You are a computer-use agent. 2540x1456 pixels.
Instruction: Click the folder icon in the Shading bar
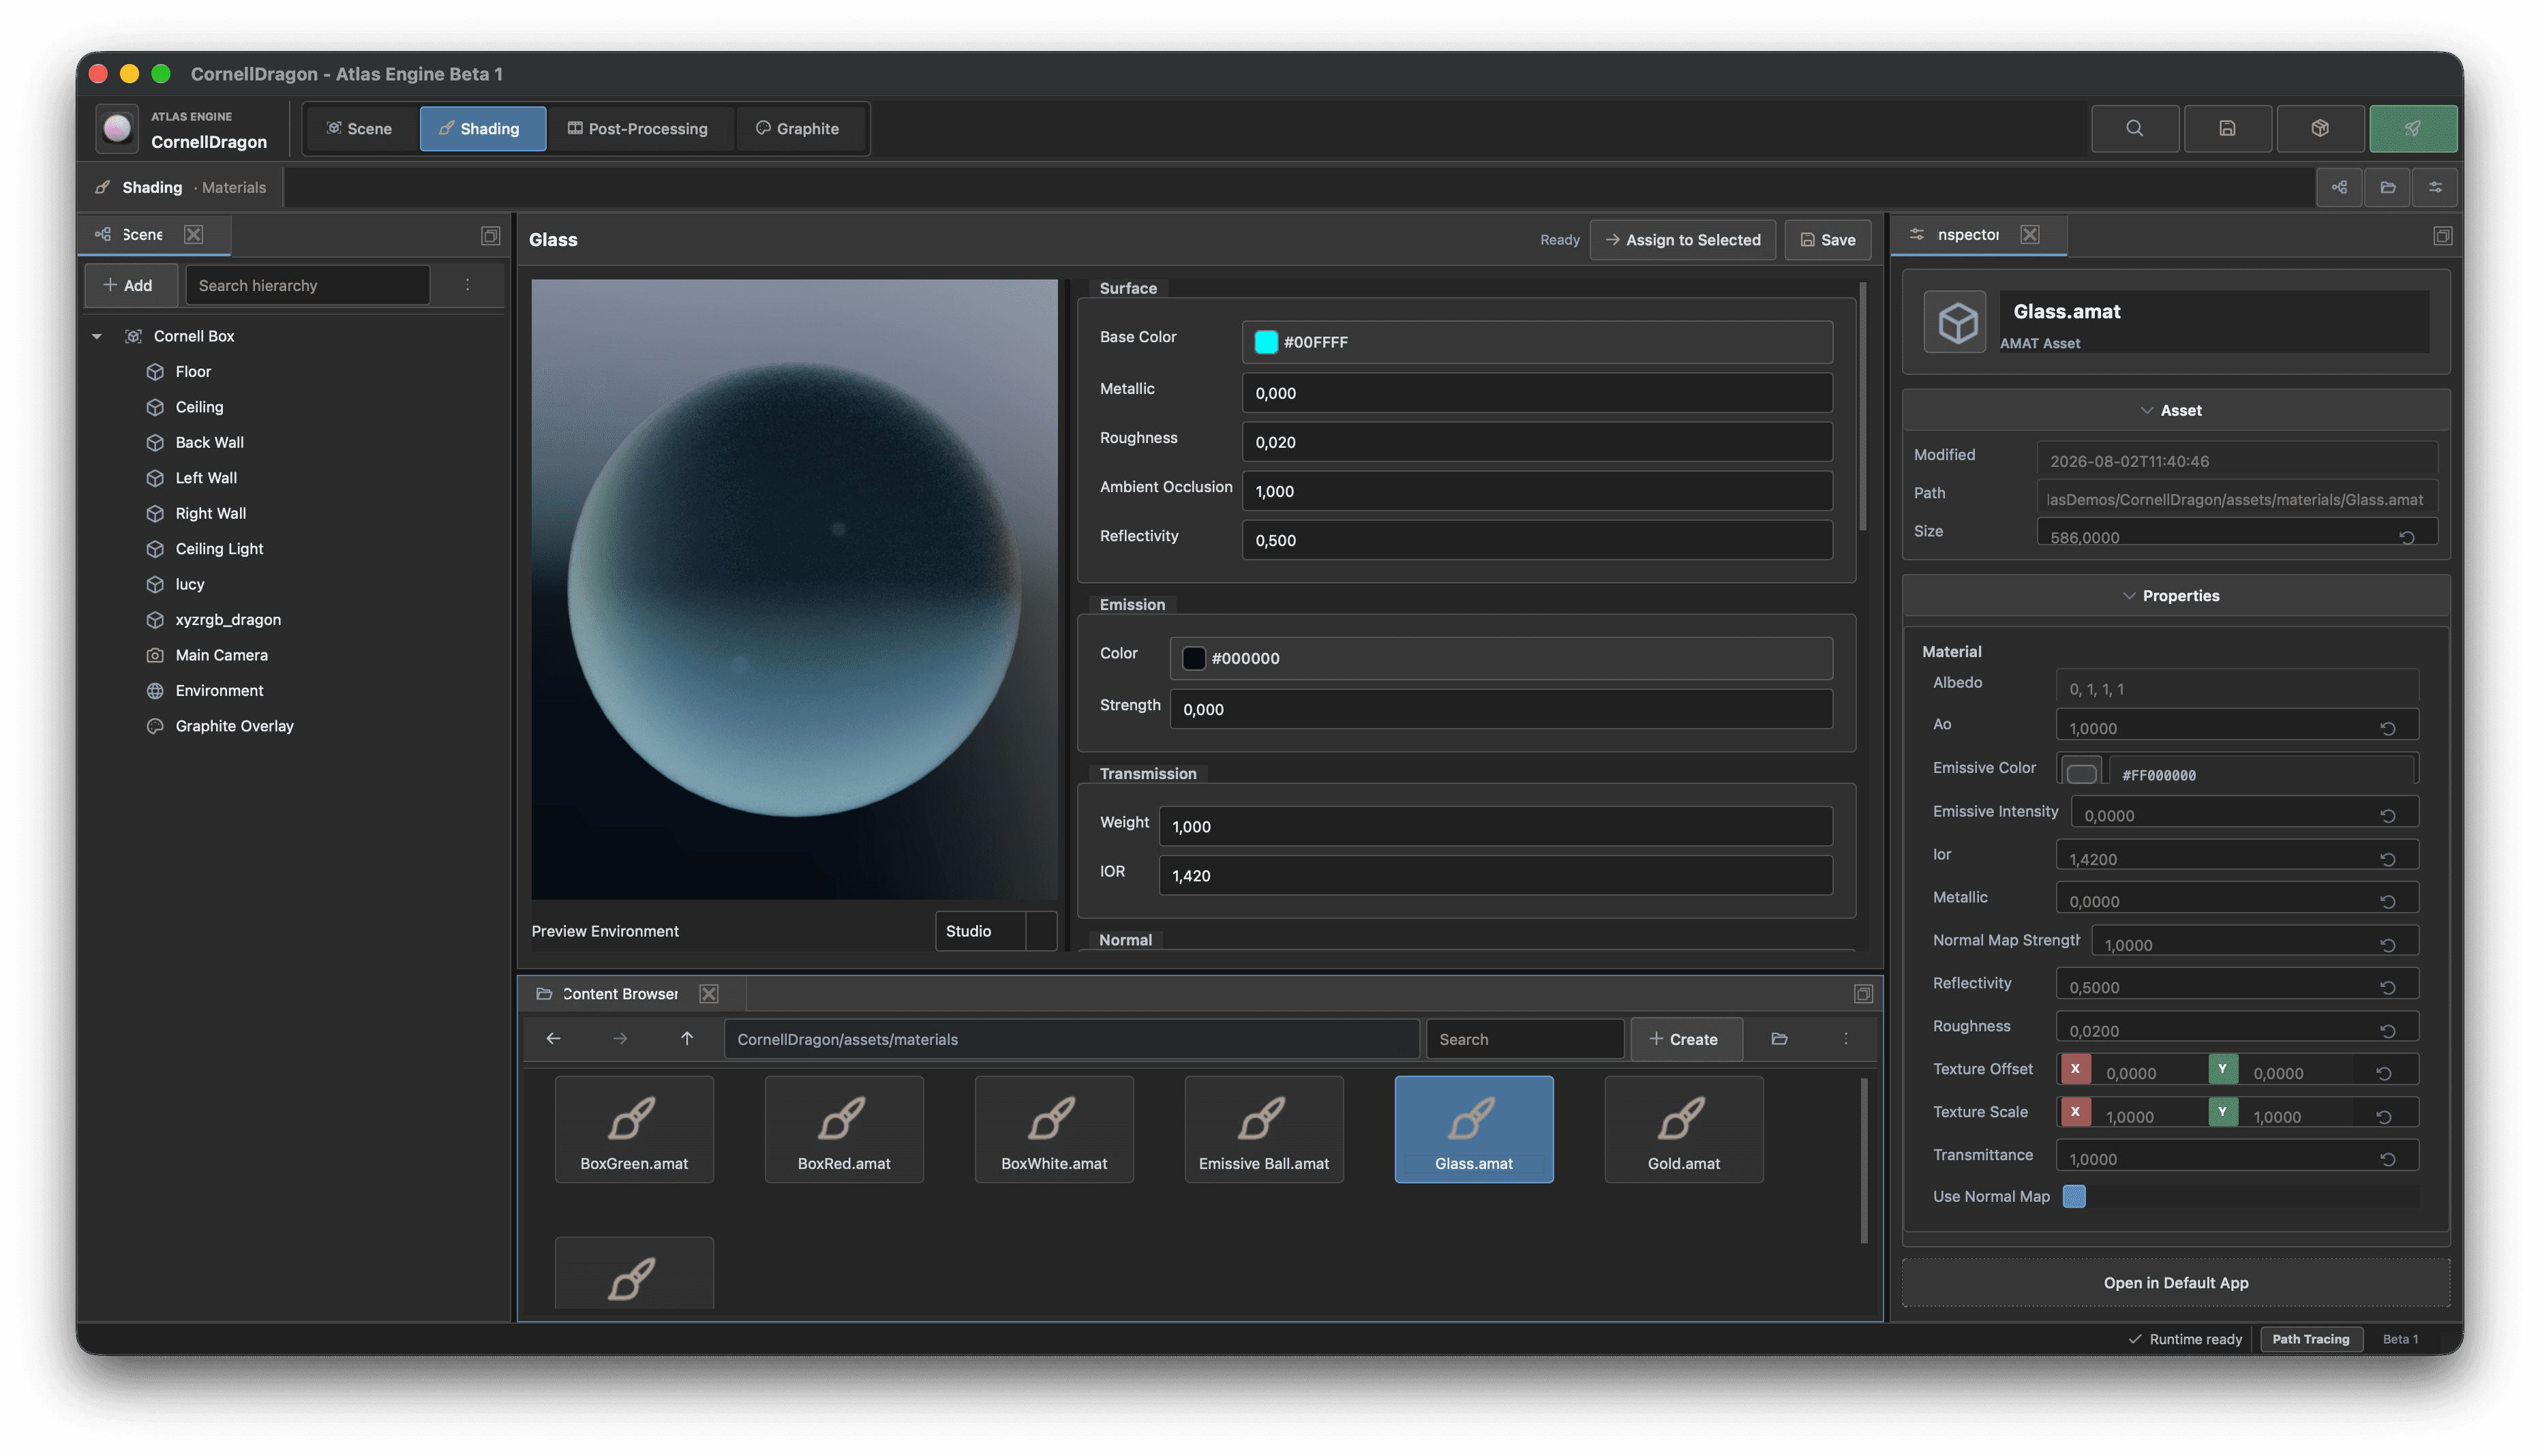(x=2388, y=187)
